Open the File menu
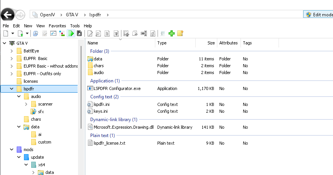The width and height of the screenshot is (333, 175). (6, 26)
